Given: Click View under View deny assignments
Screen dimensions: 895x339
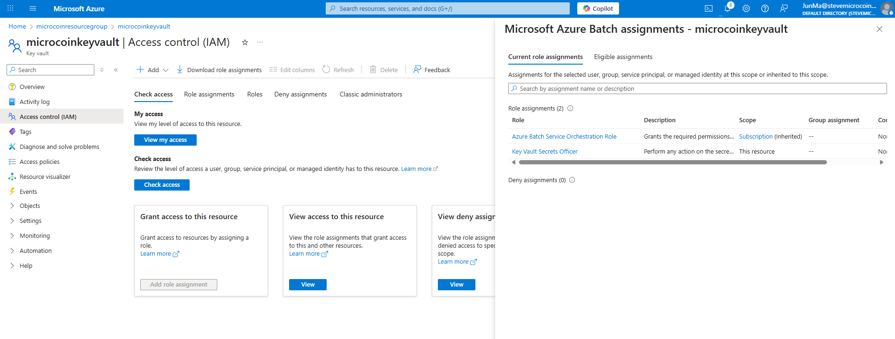Looking at the screenshot, I should pyautogui.click(x=457, y=285).
